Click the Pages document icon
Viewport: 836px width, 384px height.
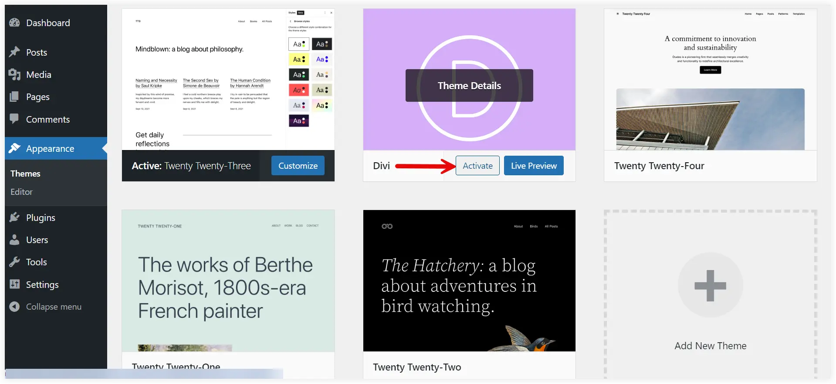coord(14,97)
